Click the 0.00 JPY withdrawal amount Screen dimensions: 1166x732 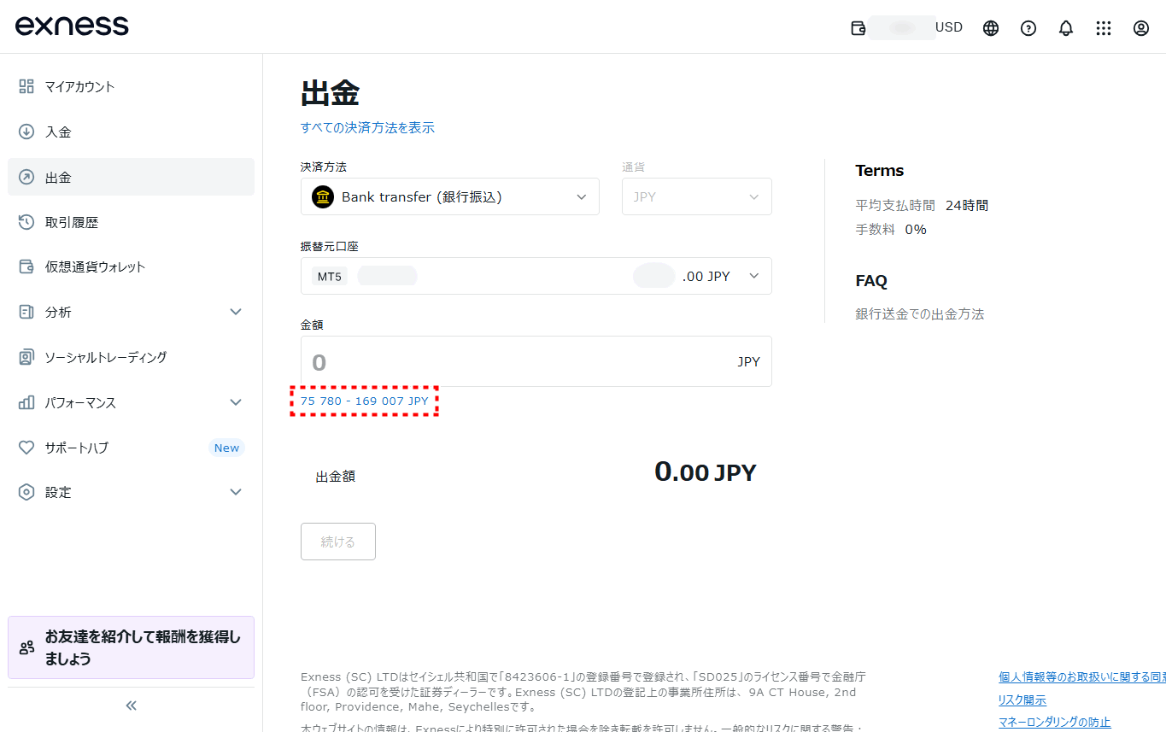(x=705, y=471)
